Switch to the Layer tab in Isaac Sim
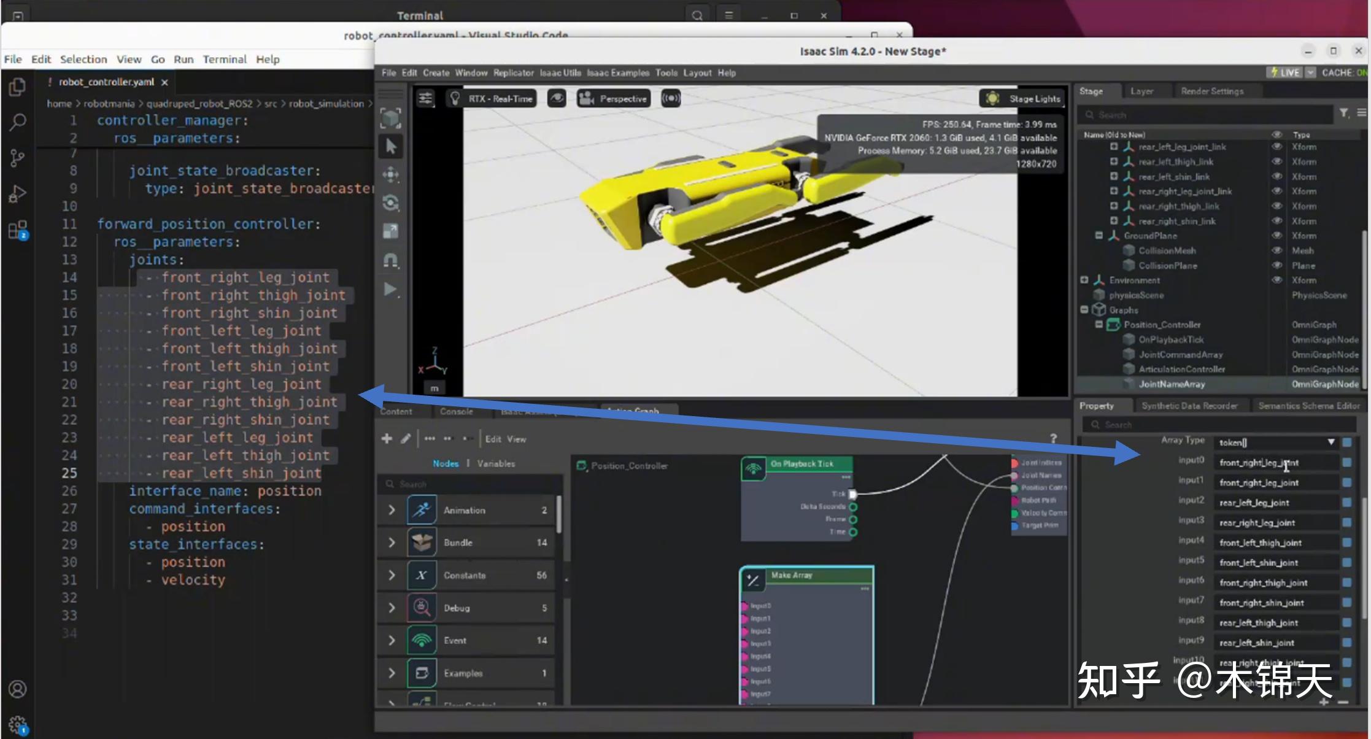This screenshot has height=739, width=1371. (1142, 90)
